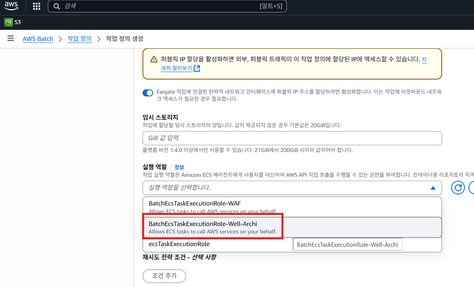Expand the 실행 역할 dropdown arrow
The width and height of the screenshot is (474, 287).
(x=433, y=188)
